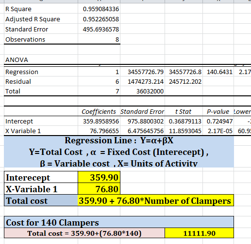Click X Variable 1 coefficient 76.796655

point(104,131)
